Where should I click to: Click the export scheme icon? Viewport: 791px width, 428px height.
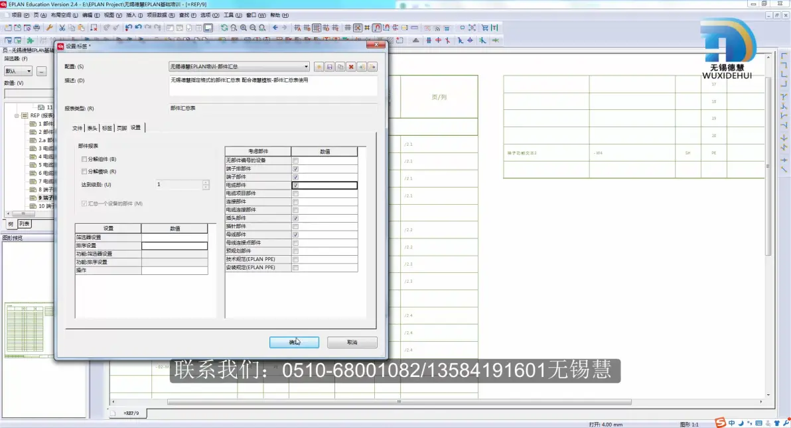(x=372, y=67)
